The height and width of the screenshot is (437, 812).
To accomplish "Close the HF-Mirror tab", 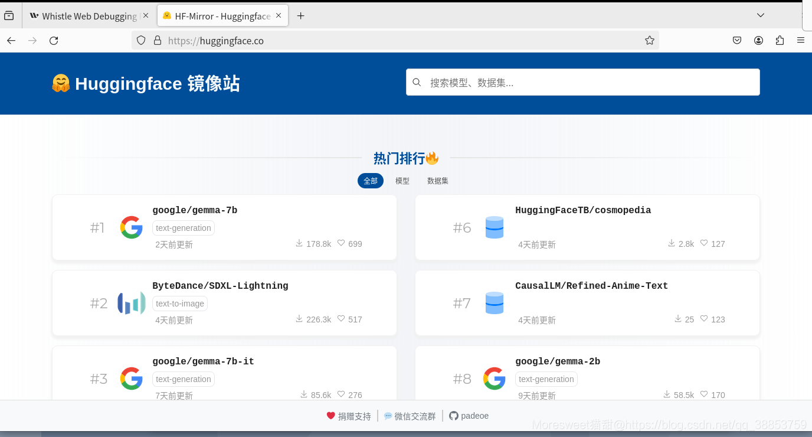I will pyautogui.click(x=279, y=16).
